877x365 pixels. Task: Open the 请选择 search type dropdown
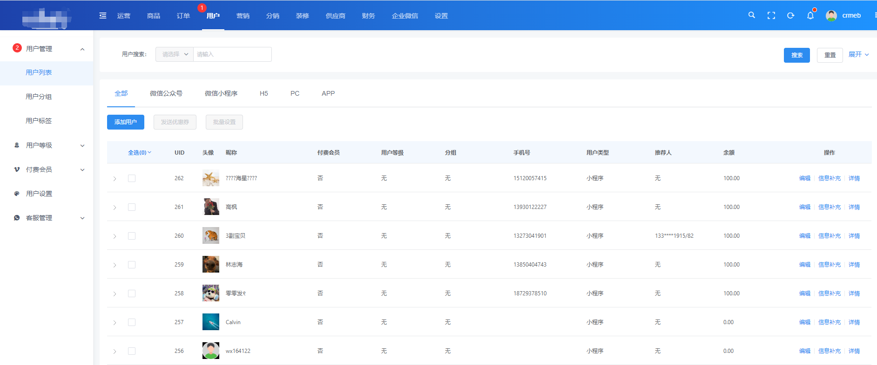[175, 54]
